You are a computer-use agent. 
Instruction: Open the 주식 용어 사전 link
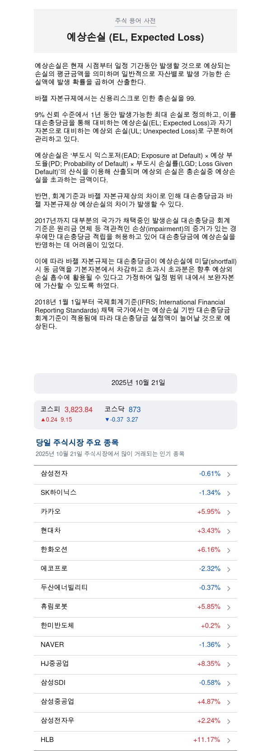pos(135,21)
